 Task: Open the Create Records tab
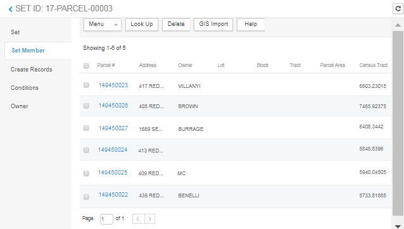[x=31, y=70]
